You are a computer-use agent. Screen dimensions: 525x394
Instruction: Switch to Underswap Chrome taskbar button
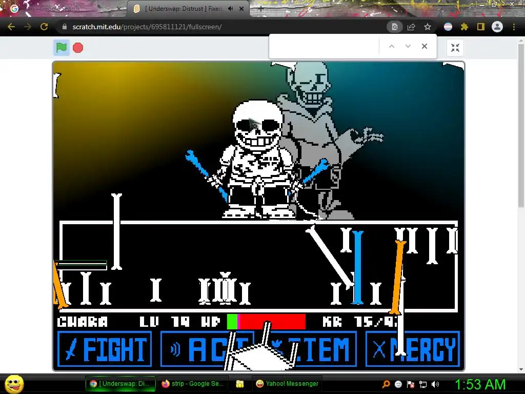pyautogui.click(x=120, y=384)
